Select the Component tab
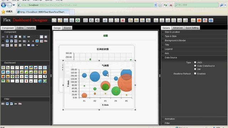Screen dimensions: 228x128 (x=8, y=28)
